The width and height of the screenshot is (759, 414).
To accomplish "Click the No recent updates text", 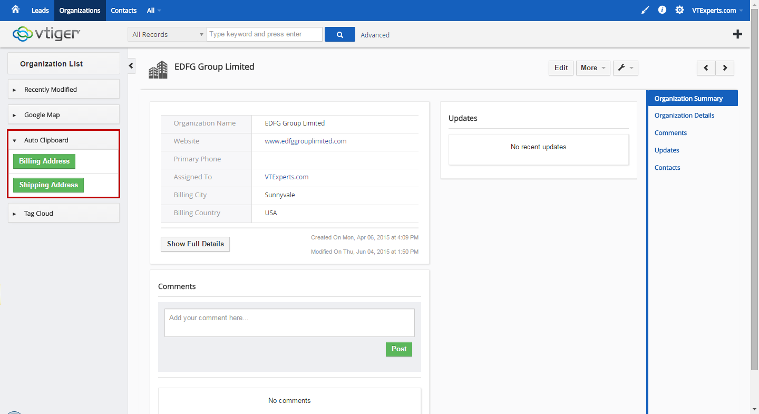I will click(x=539, y=147).
